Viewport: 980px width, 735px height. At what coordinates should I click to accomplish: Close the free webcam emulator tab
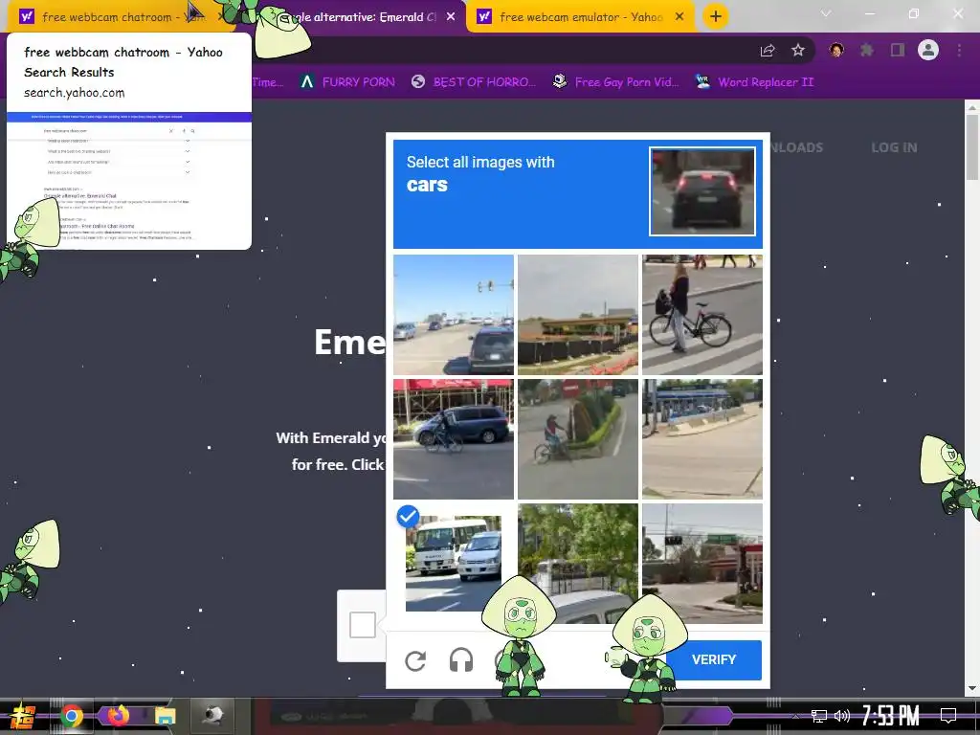pyautogui.click(x=679, y=17)
